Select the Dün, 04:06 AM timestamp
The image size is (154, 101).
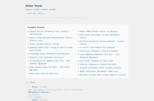coord(33,95)
